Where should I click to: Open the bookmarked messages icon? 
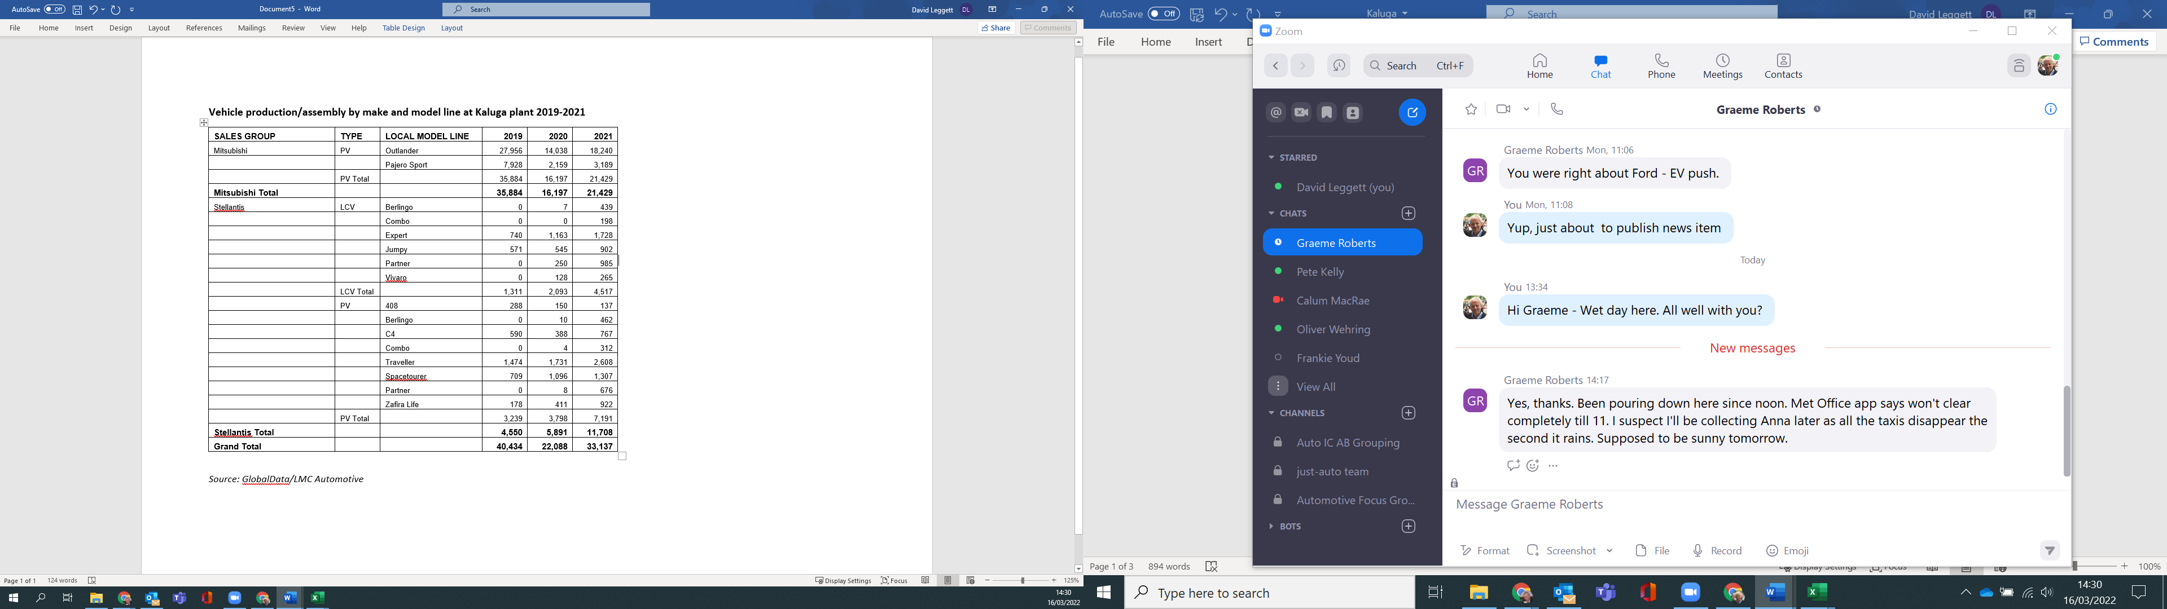point(1327,113)
